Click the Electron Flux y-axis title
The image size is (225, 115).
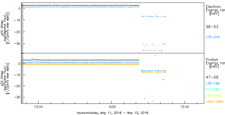(x=5, y=28)
